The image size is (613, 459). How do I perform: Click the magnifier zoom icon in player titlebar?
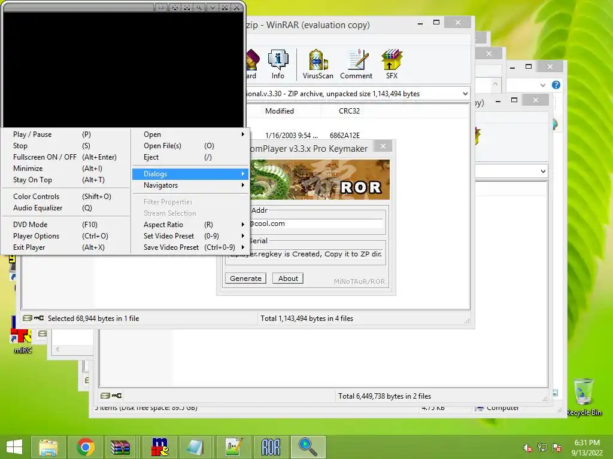point(199,7)
